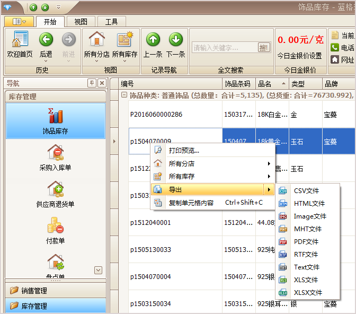Pin the 导航 panel
Image resolution: width=356 pixels, height=314 pixels.
(x=92, y=83)
